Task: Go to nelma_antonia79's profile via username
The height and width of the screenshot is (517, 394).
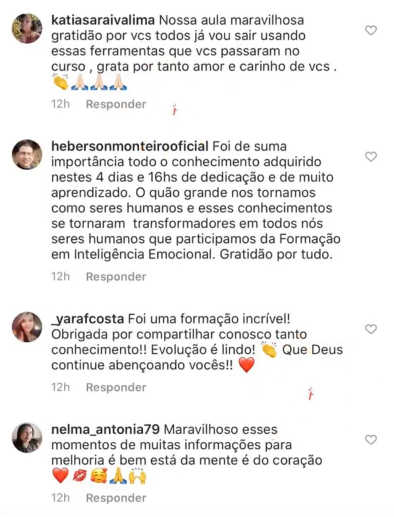Action: coord(106,430)
